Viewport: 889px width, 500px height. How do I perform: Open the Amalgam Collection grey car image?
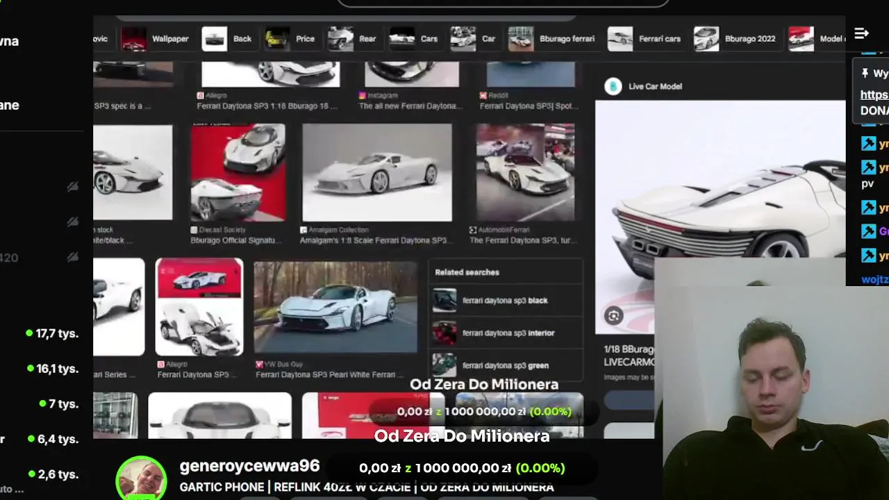377,172
